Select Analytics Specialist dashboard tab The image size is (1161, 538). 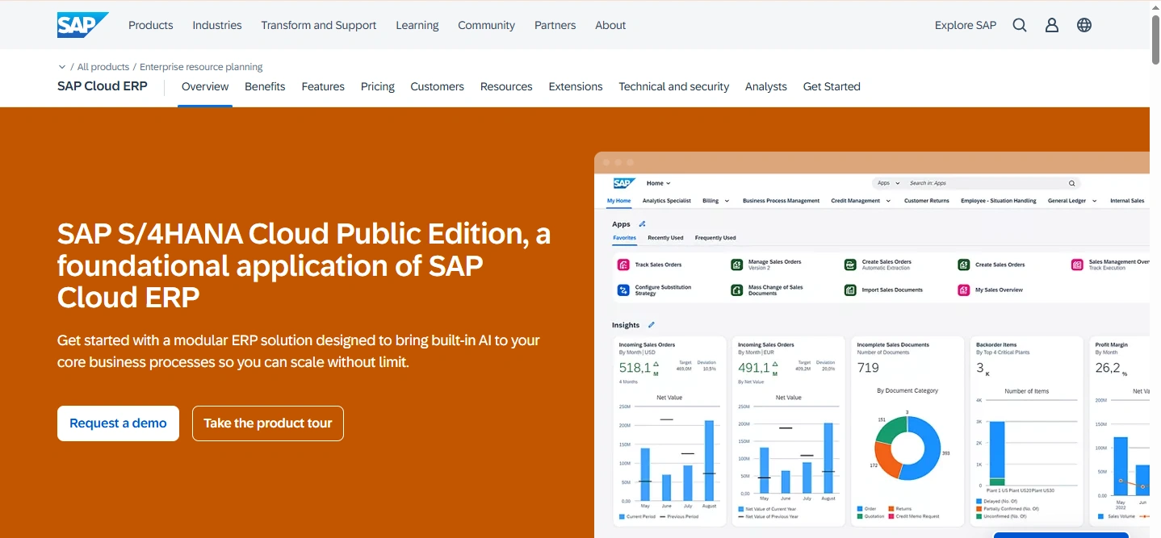click(667, 201)
